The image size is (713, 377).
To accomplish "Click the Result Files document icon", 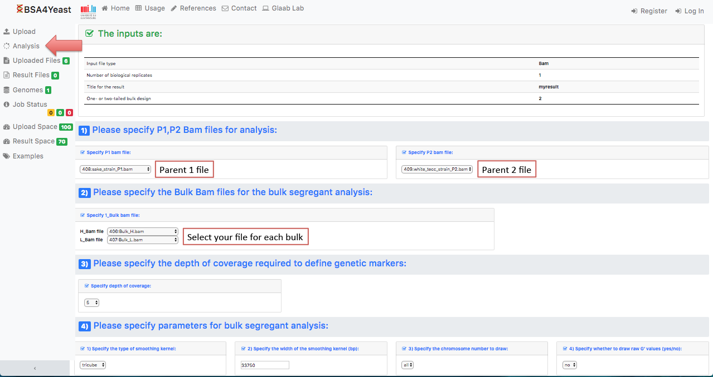I will (x=7, y=75).
